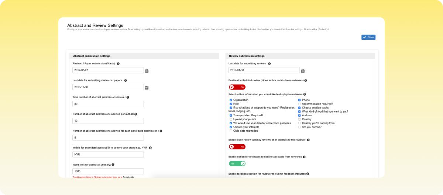Uncheck the Organization checkbox
This screenshot has width=443, height=195.
(x=231, y=100)
